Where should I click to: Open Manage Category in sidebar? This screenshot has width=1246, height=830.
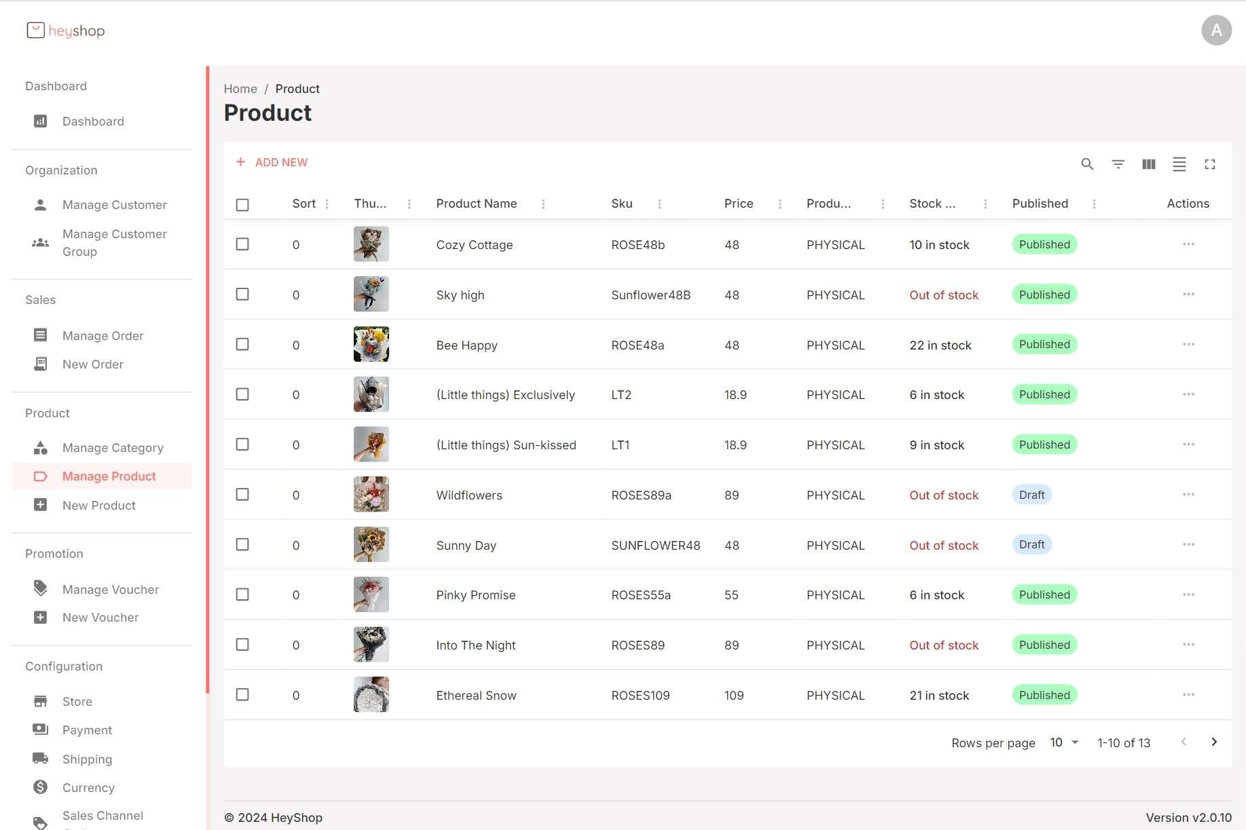tap(113, 448)
